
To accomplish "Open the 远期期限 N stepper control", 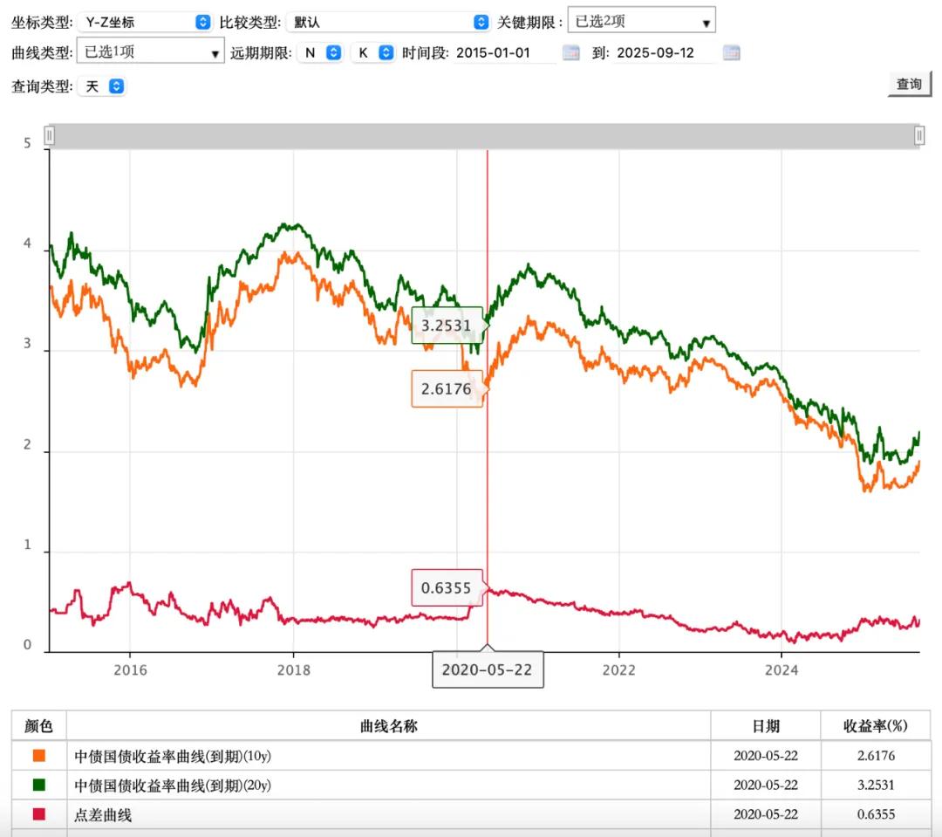I will 336,52.
